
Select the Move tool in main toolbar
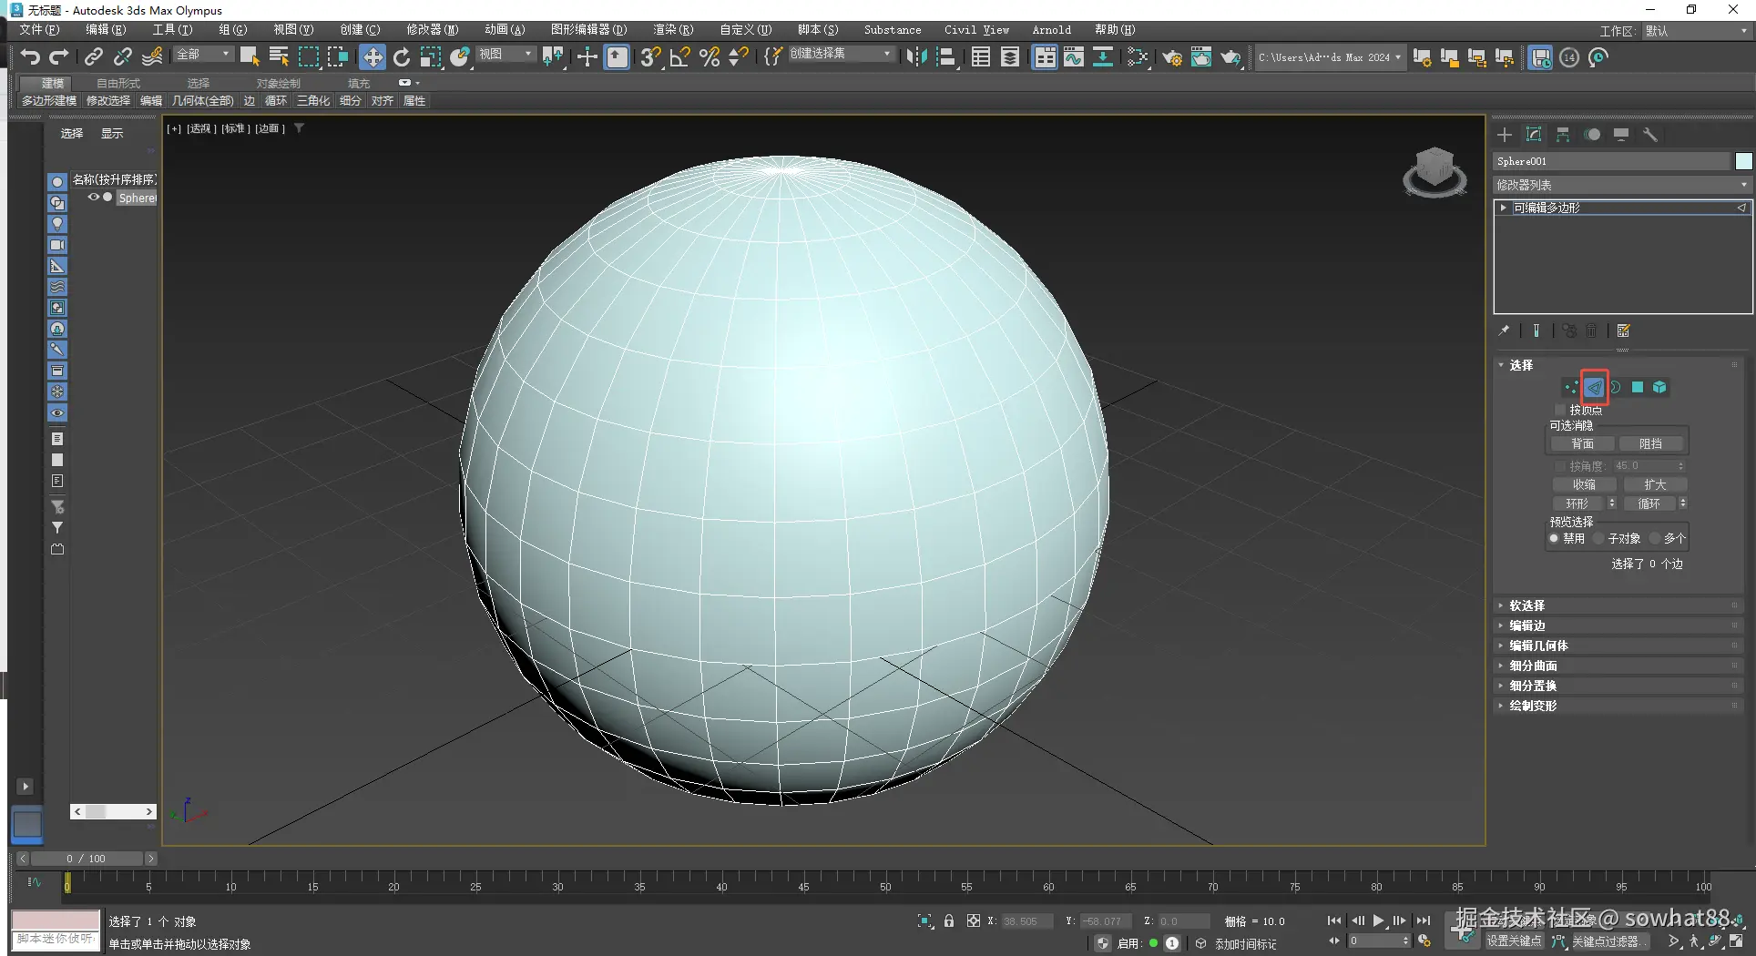point(373,57)
